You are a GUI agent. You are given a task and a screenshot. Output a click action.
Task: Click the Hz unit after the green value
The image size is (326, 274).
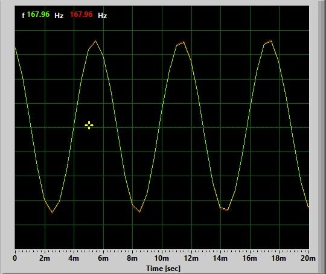click(59, 16)
